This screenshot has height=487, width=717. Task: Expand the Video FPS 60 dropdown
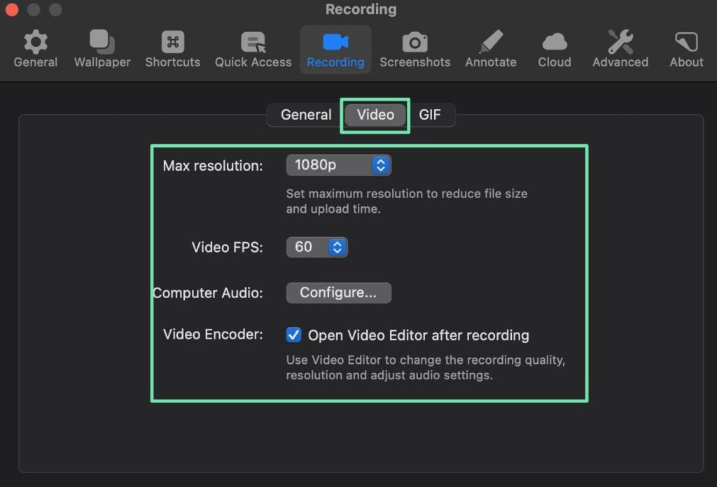coord(316,247)
